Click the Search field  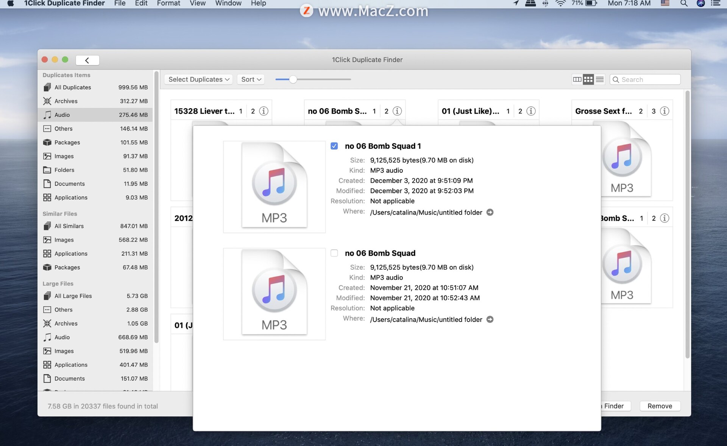click(645, 79)
